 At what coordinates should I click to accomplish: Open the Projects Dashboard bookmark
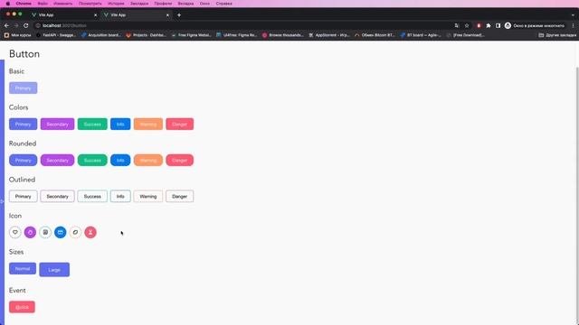click(x=147, y=35)
